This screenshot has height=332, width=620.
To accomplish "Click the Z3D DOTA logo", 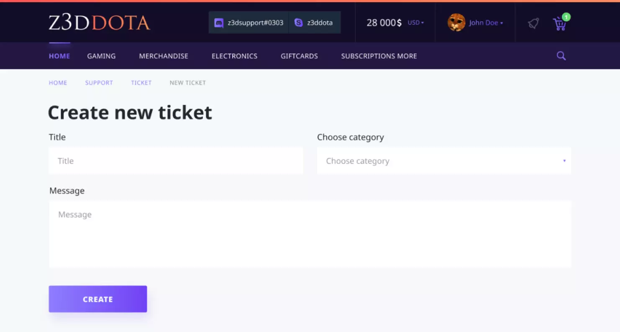I will click(x=99, y=23).
